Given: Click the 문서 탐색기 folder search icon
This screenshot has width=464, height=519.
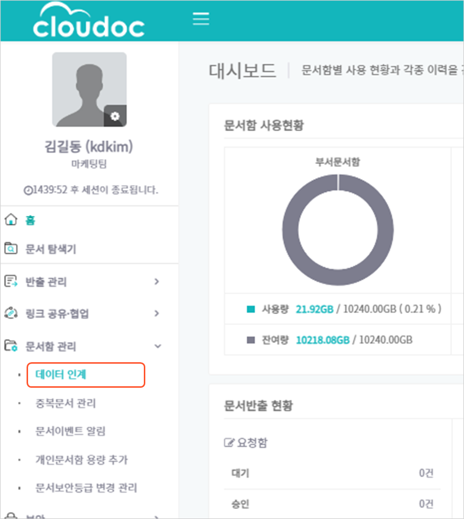Looking at the screenshot, I should [x=11, y=248].
